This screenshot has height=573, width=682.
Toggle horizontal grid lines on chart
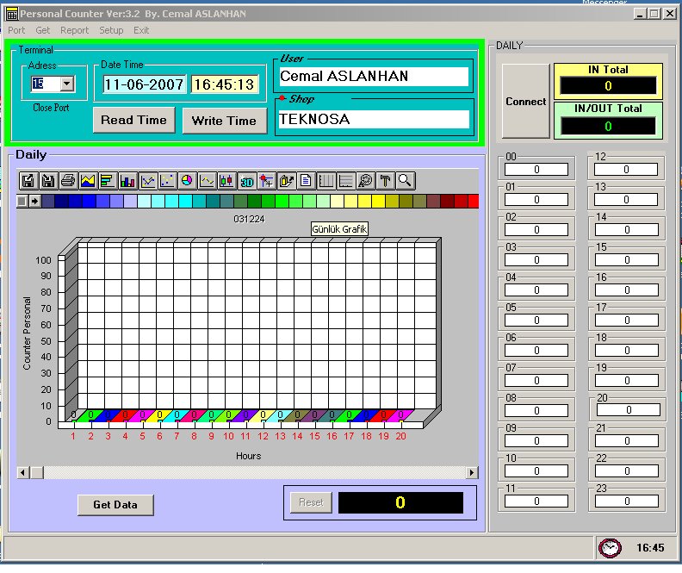tap(346, 181)
